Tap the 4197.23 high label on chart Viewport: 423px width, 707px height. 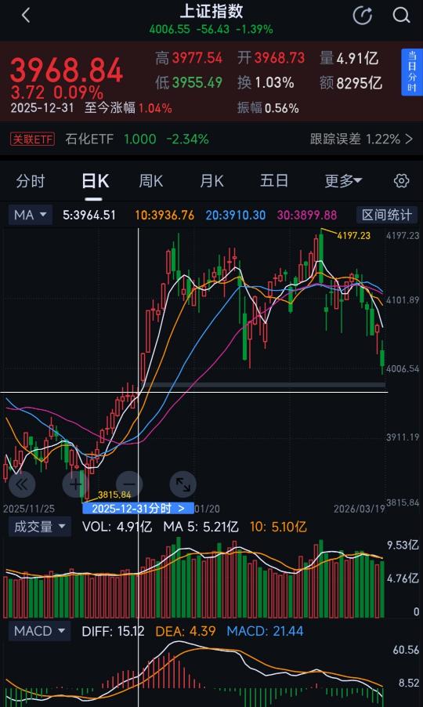point(354,235)
